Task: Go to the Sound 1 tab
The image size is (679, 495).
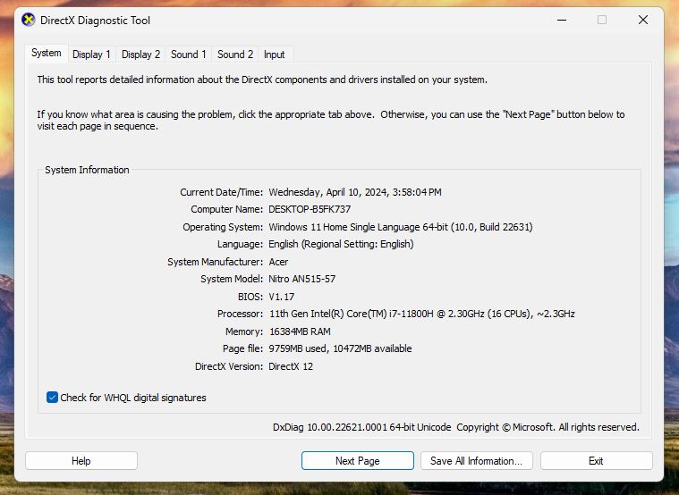Action: [x=189, y=55]
